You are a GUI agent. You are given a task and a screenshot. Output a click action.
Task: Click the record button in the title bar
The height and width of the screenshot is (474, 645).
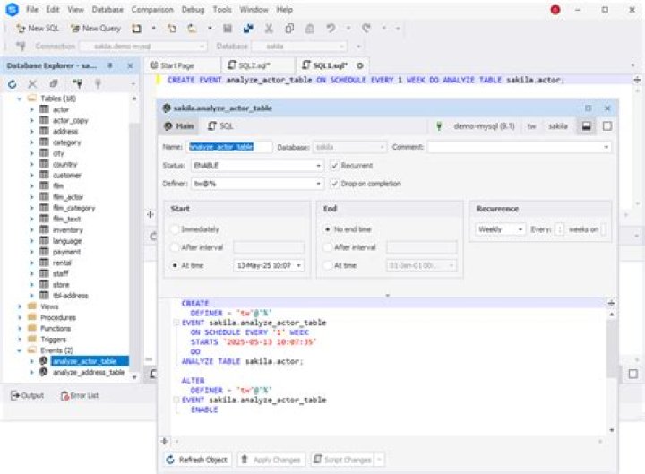tap(555, 10)
